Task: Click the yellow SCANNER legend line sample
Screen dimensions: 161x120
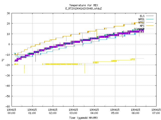Action: coord(150,29)
